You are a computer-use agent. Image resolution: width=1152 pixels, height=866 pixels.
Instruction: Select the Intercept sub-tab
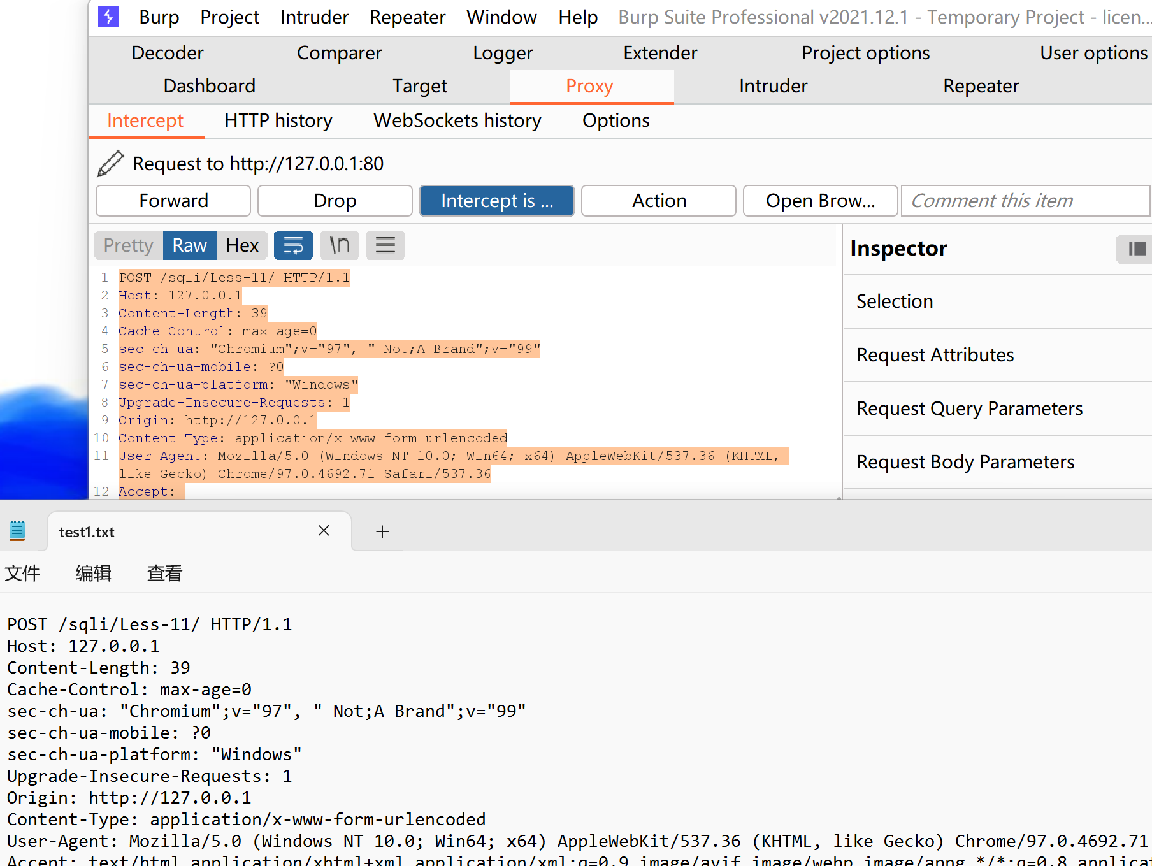click(x=145, y=120)
